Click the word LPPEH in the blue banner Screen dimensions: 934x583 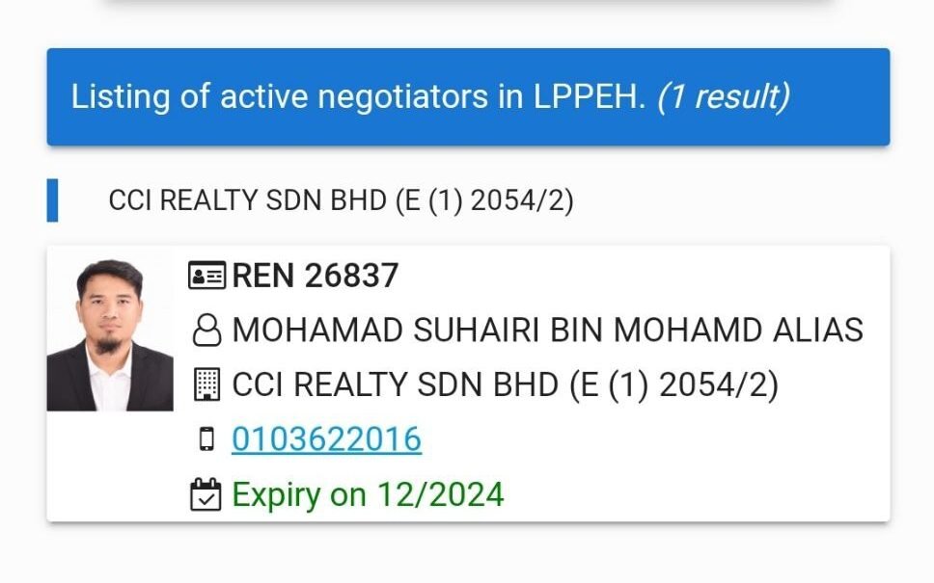590,96
